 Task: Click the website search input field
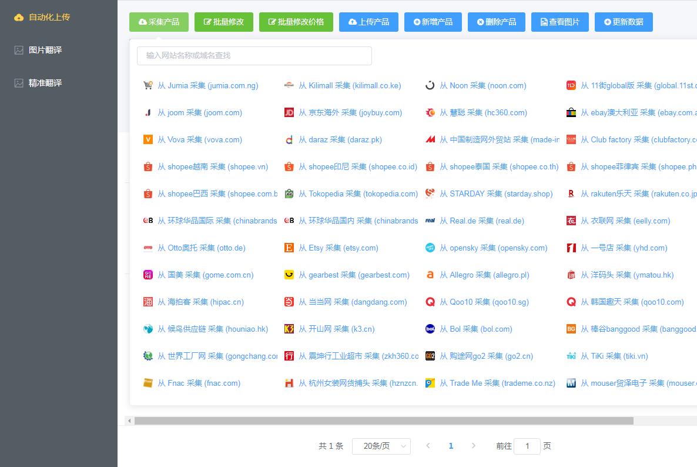254,55
